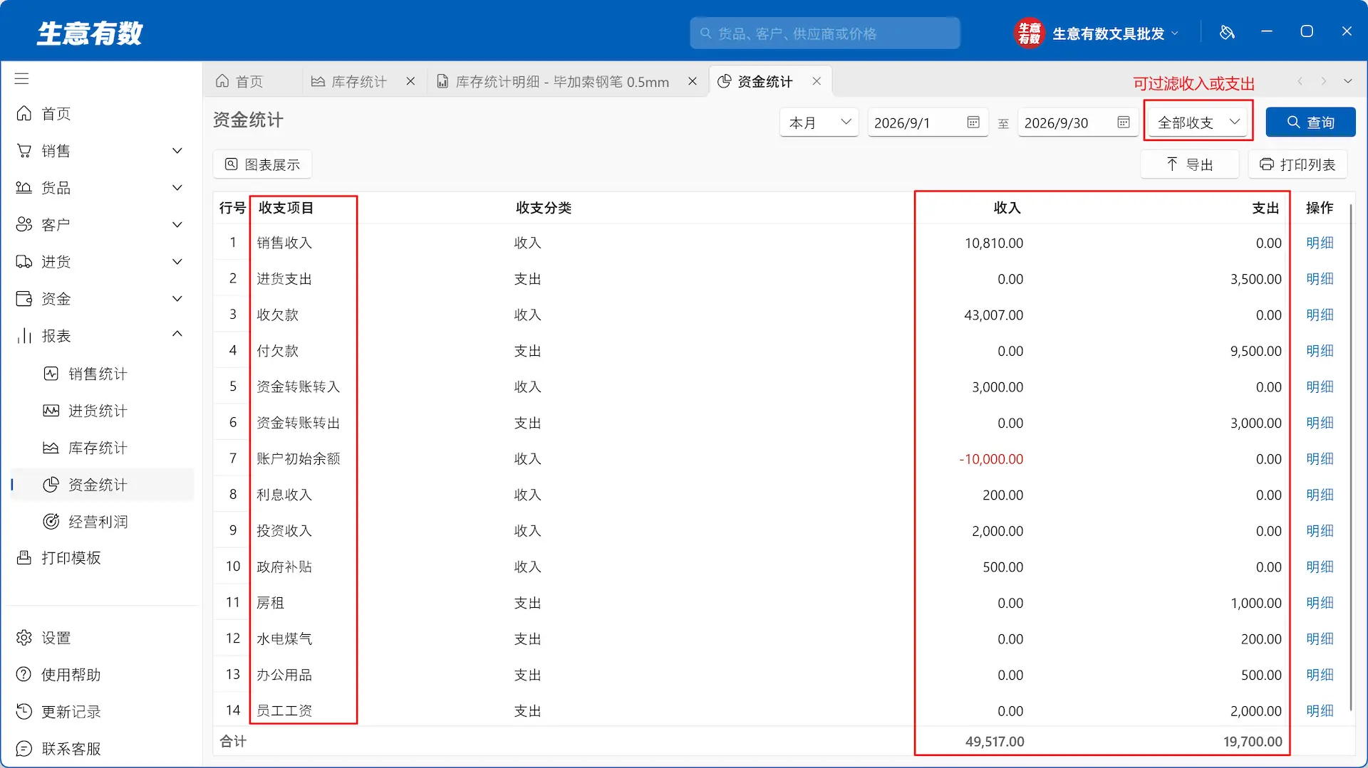
Task: Open calendar picker for start date 2026/9/1
Action: pyautogui.click(x=973, y=122)
